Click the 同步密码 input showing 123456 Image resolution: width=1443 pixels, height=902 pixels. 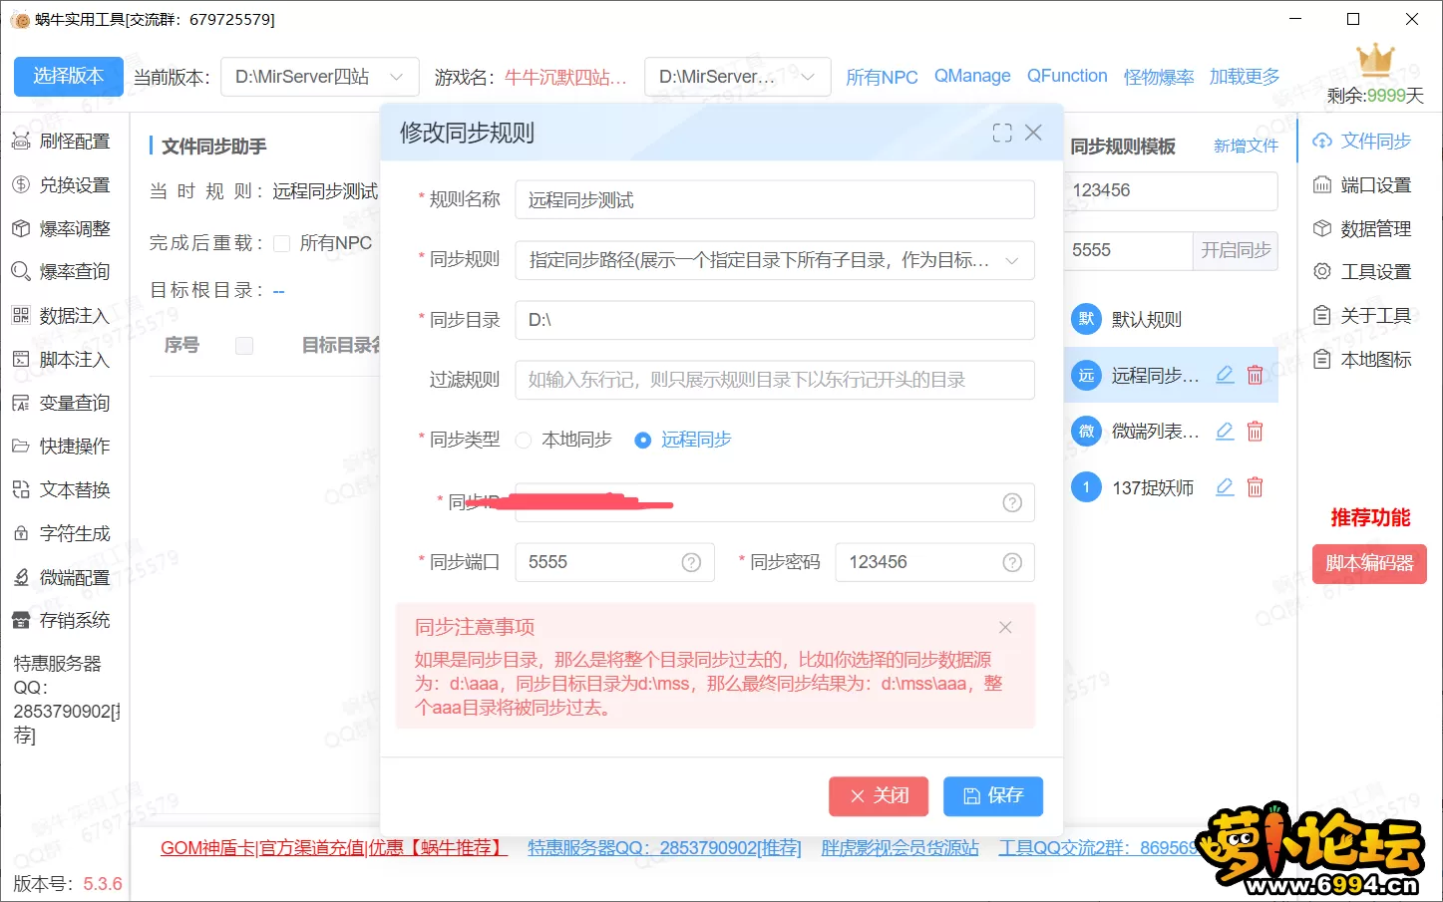coord(934,562)
